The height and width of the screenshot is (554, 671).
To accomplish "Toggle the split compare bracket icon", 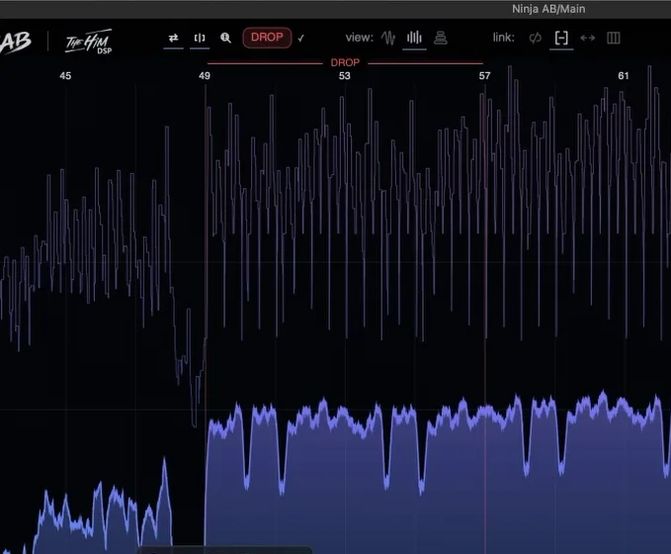I will click(x=200, y=38).
